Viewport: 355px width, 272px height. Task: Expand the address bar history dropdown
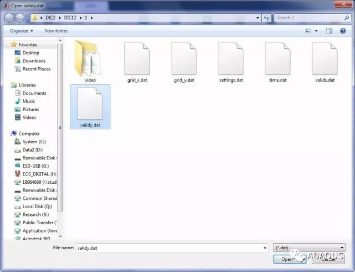257,18
